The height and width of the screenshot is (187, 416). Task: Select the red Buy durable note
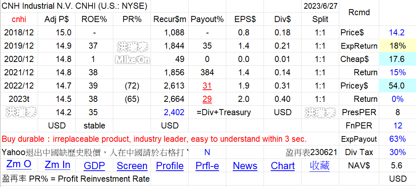click(x=154, y=139)
